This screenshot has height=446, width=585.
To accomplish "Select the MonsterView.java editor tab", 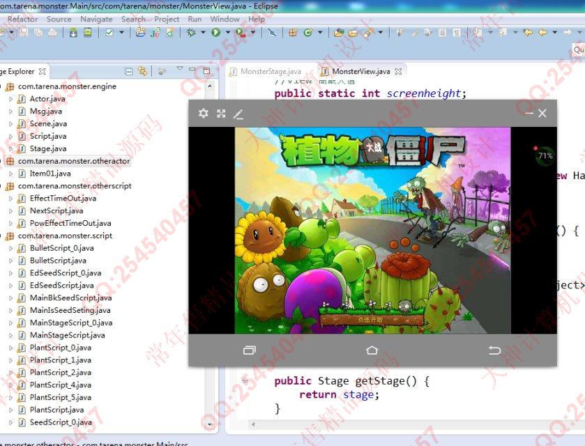I will click(x=360, y=71).
